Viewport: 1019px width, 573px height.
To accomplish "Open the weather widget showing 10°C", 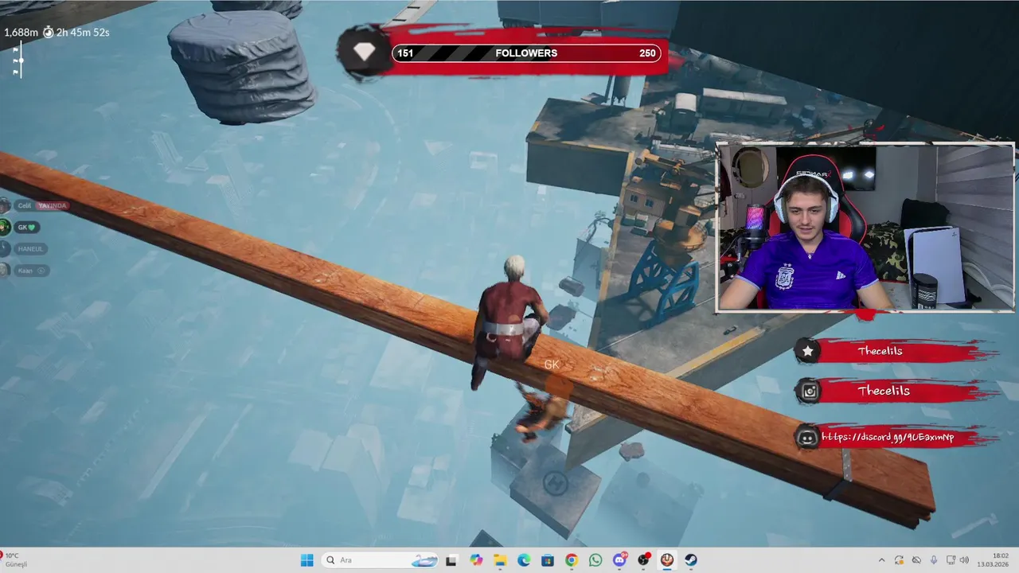I will (16, 560).
